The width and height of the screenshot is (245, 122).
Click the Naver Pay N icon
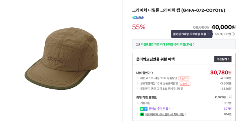[142, 115]
